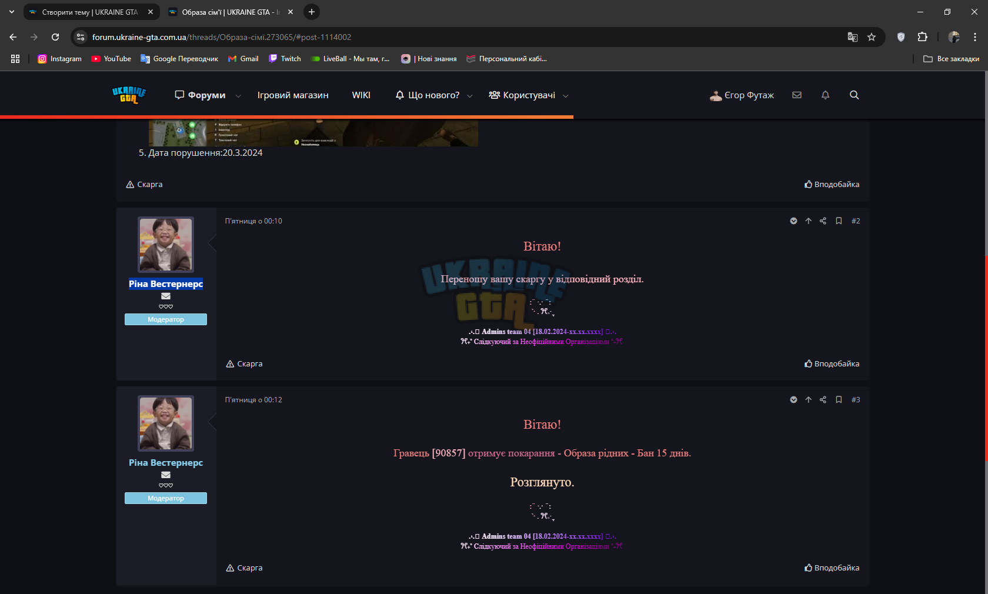Open YouTube bookmark
The width and height of the screenshot is (988, 594).
111,59
